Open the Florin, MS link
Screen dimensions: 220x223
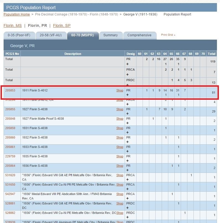coord(12,25)
